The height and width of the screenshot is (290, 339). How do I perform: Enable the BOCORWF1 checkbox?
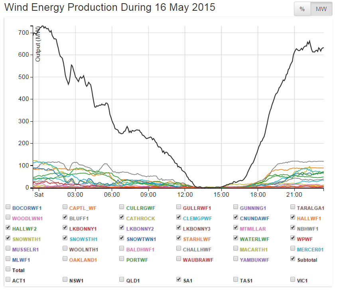click(x=8, y=207)
